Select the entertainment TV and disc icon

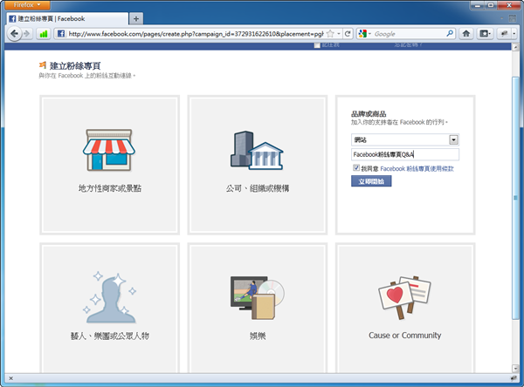[258, 297]
